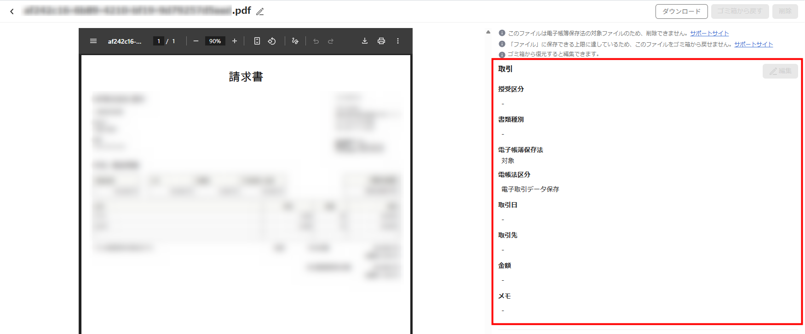The height and width of the screenshot is (334, 805).
Task: Redo annotation in PDF toolbar
Action: pos(331,41)
